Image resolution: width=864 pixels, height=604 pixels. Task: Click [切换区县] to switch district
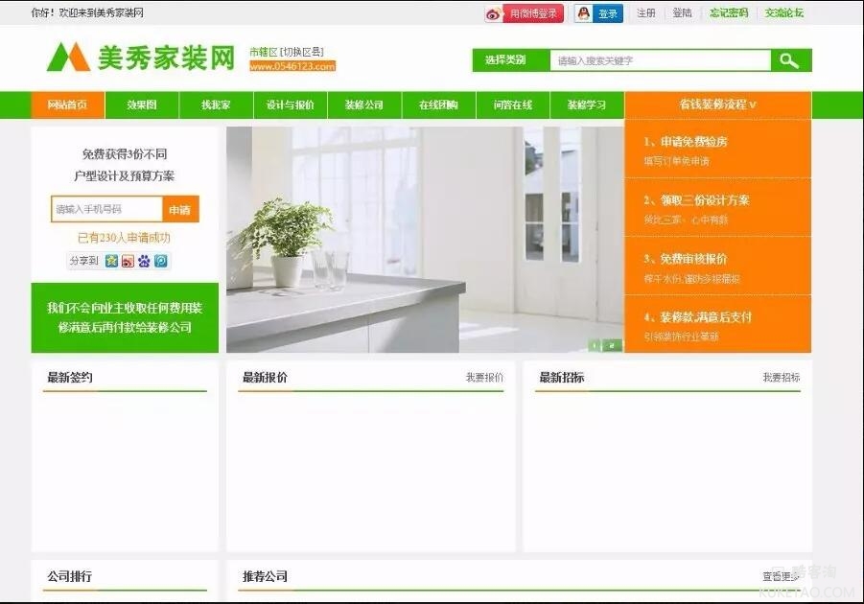(x=302, y=53)
